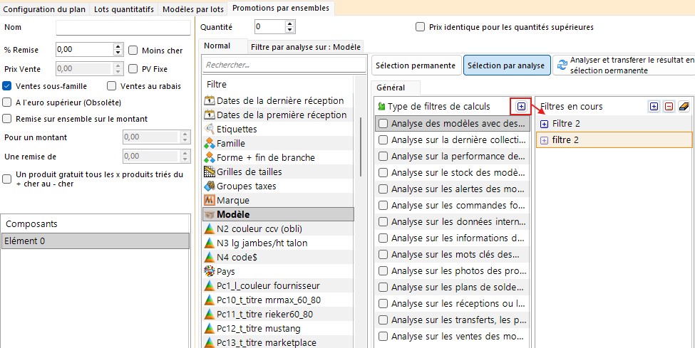This screenshot has height=348, width=695.
Task: Check Analyse sur le stock des modè... checkbox
Action: pos(383,173)
